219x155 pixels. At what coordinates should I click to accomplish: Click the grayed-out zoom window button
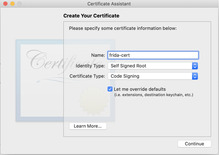pos(19,4)
